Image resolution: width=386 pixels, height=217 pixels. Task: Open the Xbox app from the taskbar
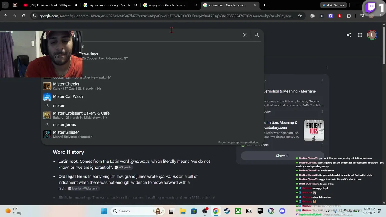point(238,211)
